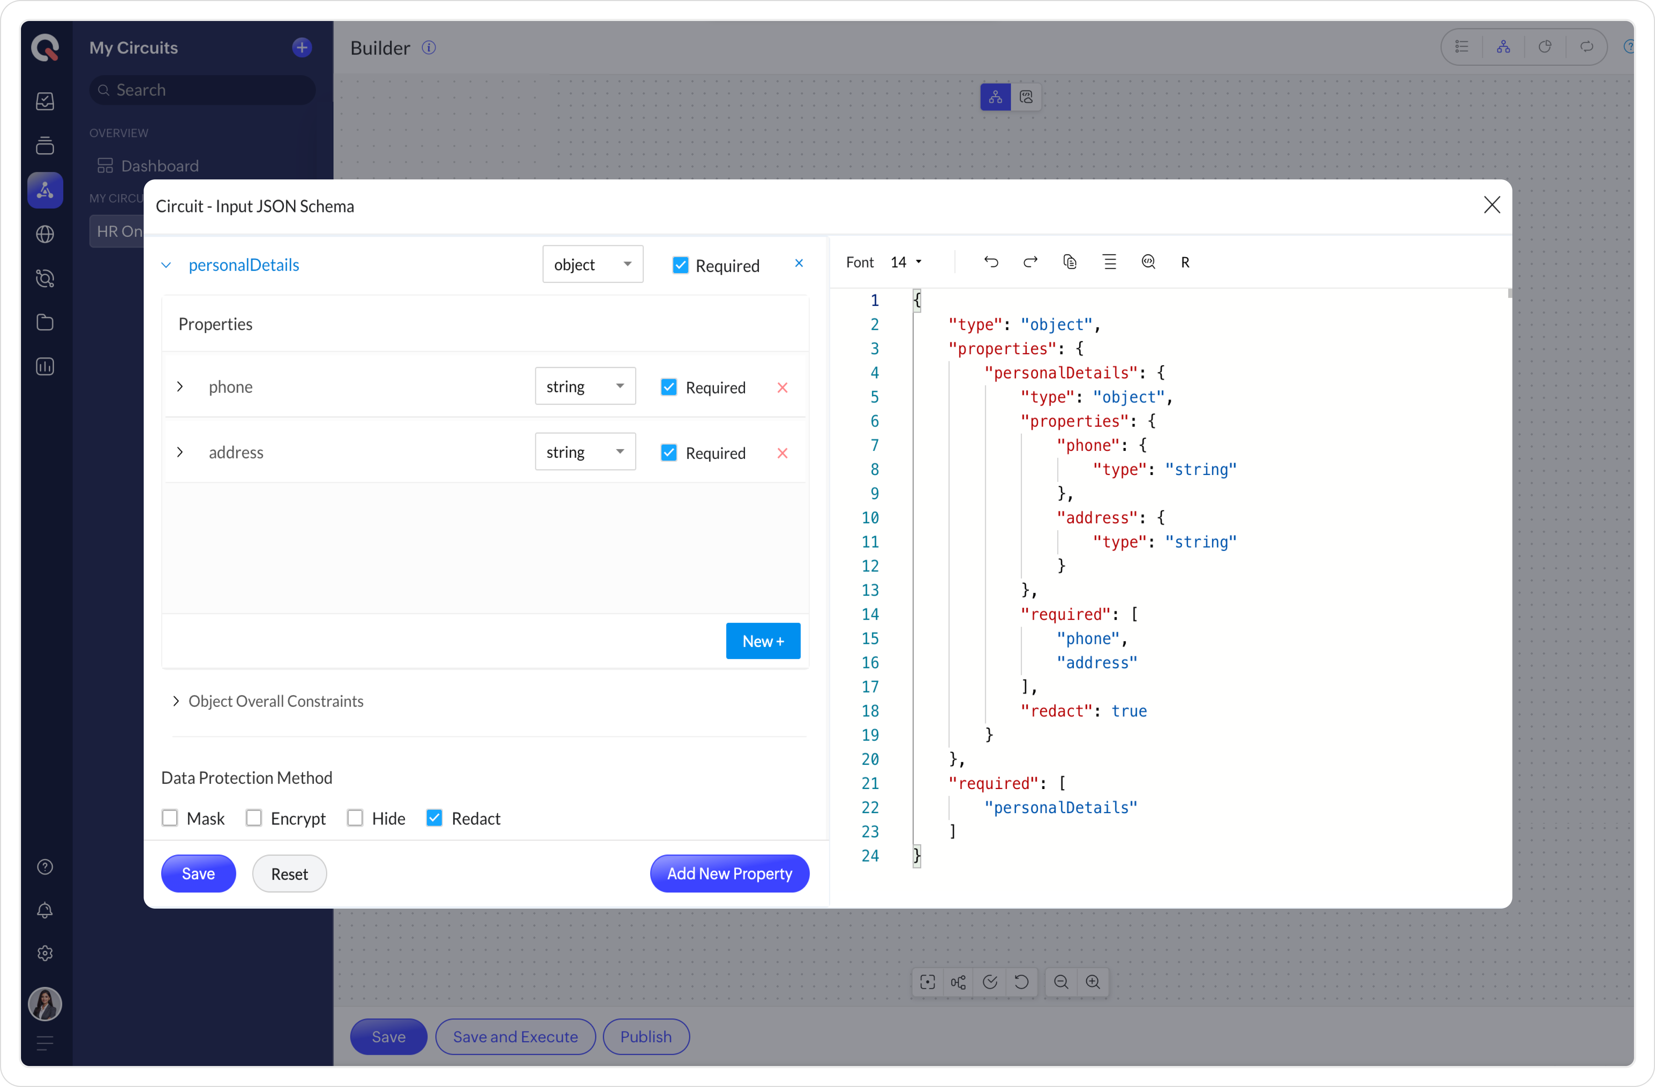
Task: Delete the phone property with red X
Action: pyautogui.click(x=782, y=388)
